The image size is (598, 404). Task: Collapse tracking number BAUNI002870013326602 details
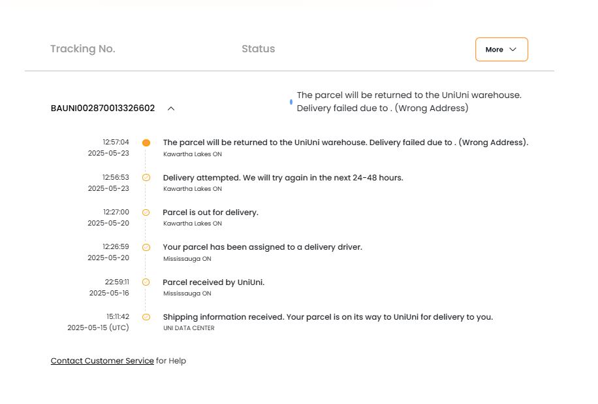(171, 109)
